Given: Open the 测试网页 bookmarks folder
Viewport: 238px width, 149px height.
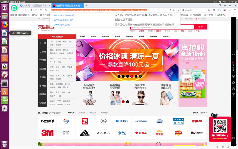Looking at the screenshot, I should (x=24, y=15).
